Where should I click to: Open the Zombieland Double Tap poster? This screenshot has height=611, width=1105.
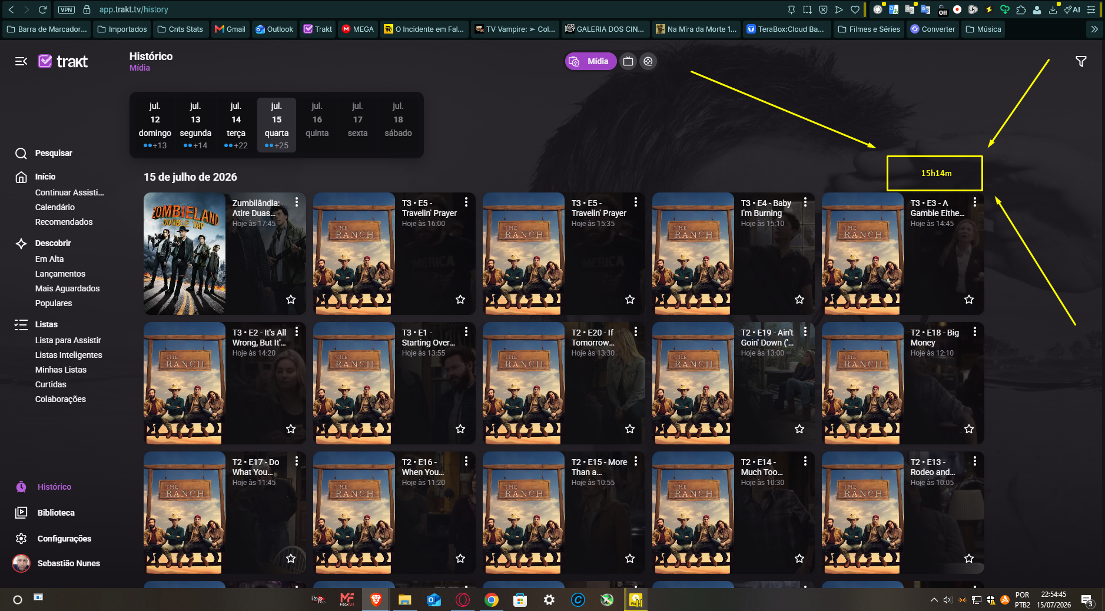click(x=184, y=254)
